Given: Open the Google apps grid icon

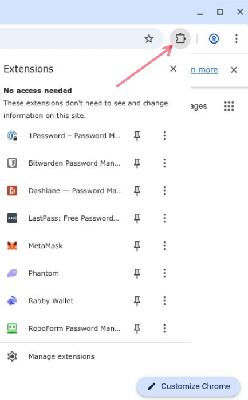Looking at the screenshot, I should click(x=229, y=106).
